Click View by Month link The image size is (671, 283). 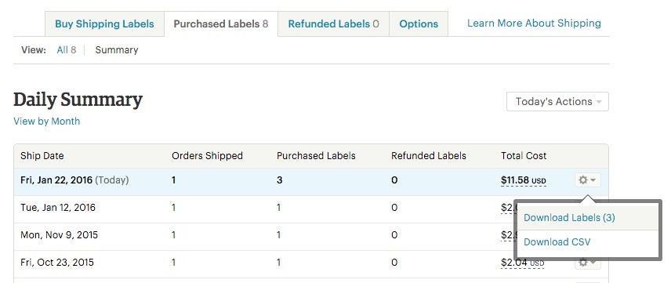47,122
